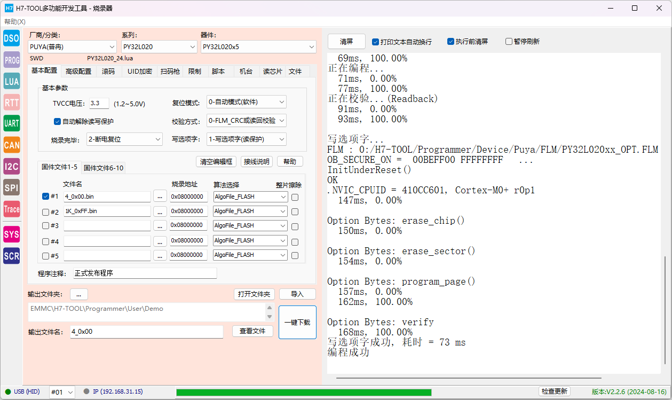The image size is (672, 400).
Task: Open the 器件 dropdown showing PY32L020x5
Action: click(x=258, y=47)
